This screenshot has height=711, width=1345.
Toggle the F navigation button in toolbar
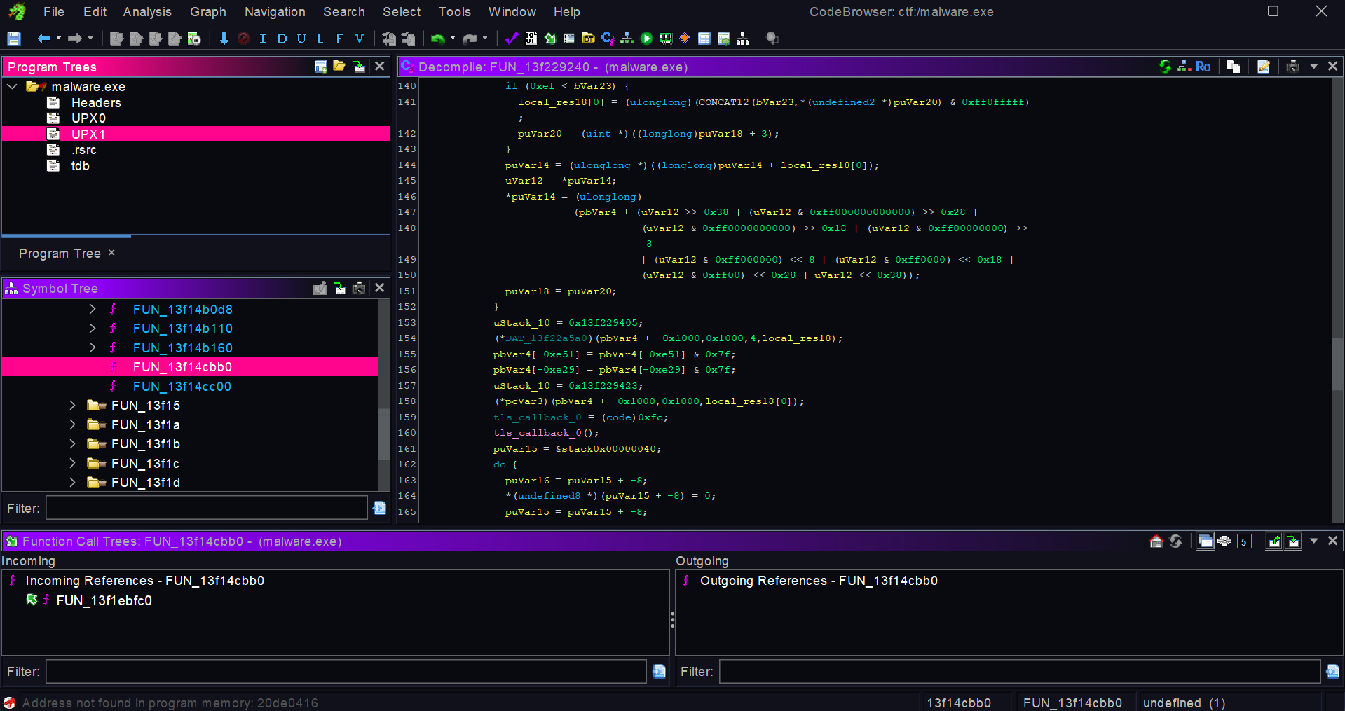pyautogui.click(x=339, y=39)
